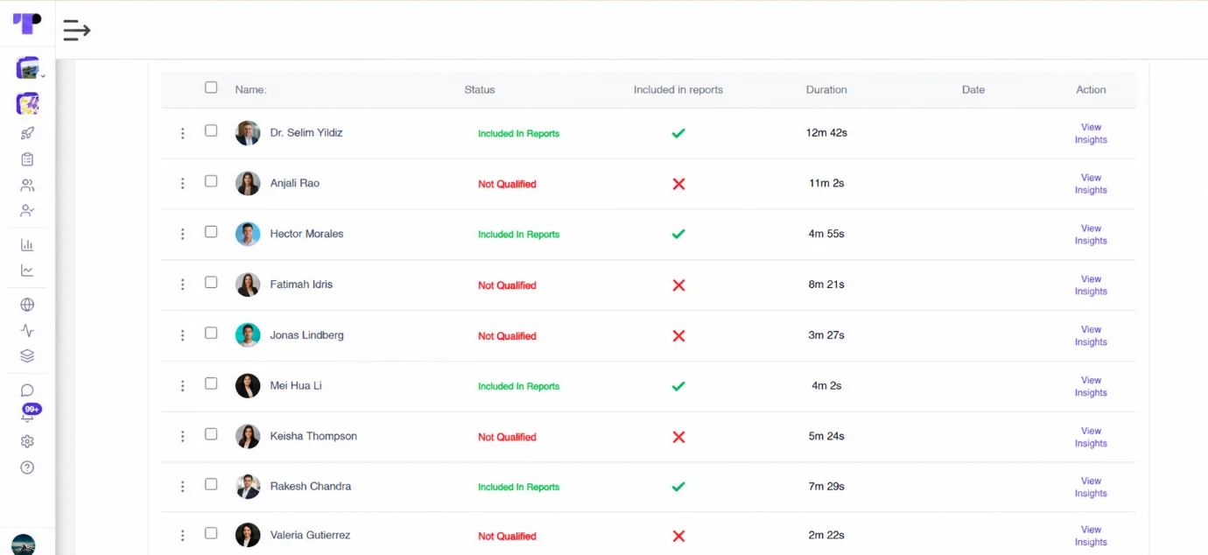Open the help question mark icon
The image size is (1208, 555).
[x=27, y=467]
